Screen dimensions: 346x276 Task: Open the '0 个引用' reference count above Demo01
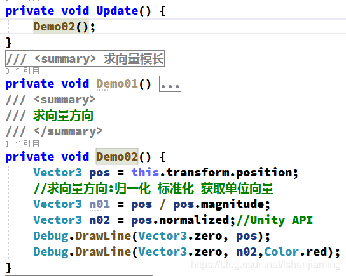(22, 71)
